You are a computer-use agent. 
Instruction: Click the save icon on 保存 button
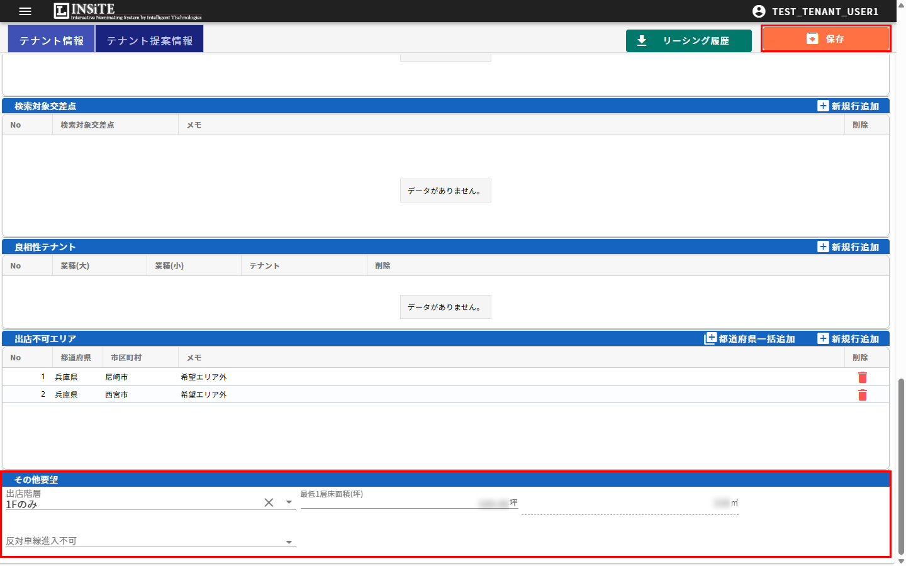(x=811, y=38)
